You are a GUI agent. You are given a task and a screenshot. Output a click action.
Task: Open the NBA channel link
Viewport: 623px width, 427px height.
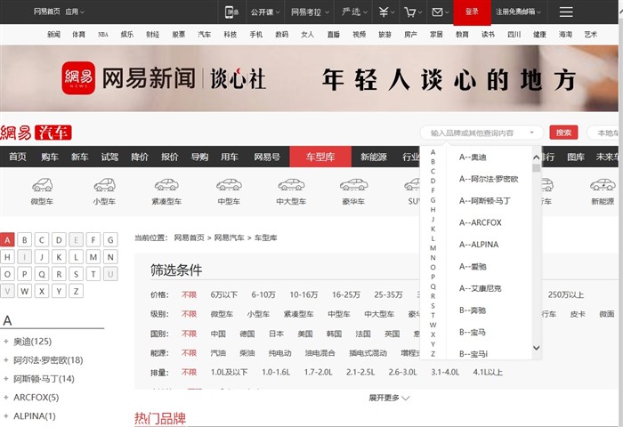pyautogui.click(x=103, y=35)
